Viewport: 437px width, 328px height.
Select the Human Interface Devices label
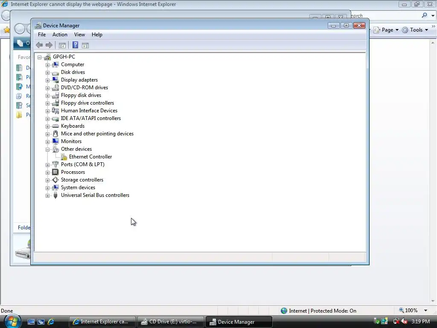[x=89, y=111]
